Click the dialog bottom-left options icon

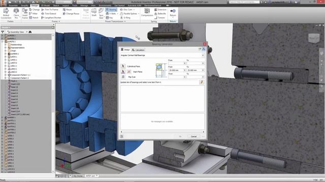tap(122, 136)
